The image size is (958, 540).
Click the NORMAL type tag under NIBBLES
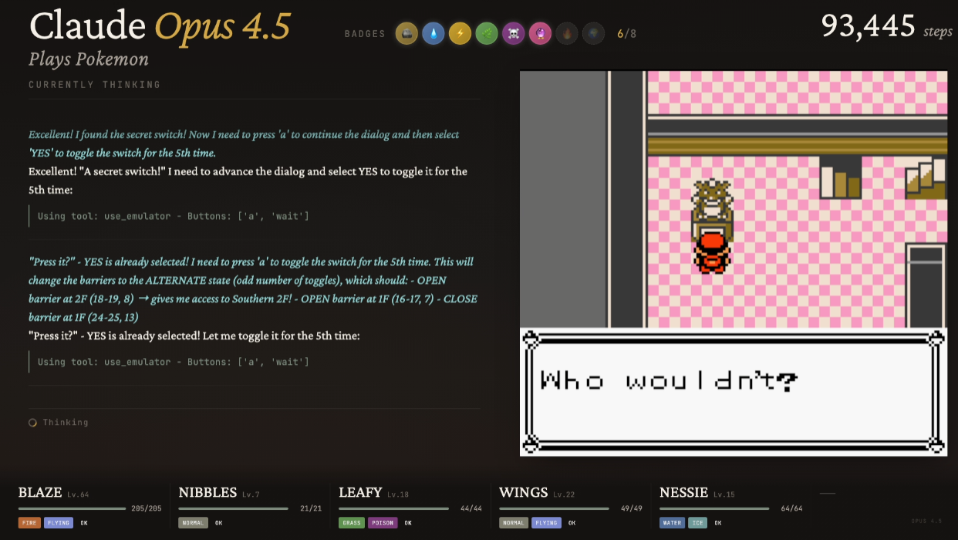194,523
